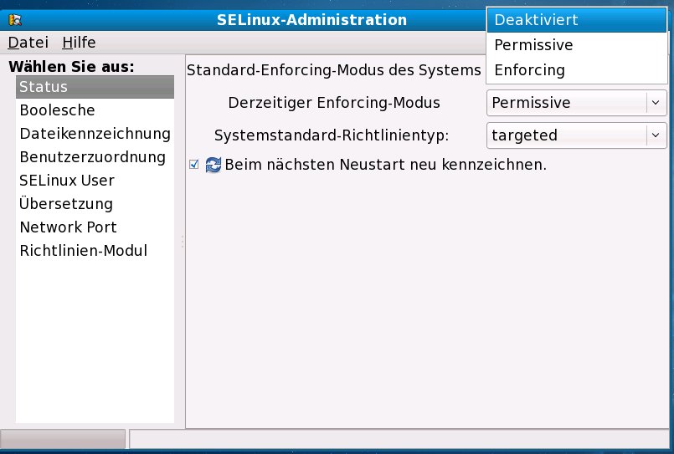Open Dateikennzeichnung category
Image resolution: width=674 pixels, height=454 pixels.
point(95,134)
